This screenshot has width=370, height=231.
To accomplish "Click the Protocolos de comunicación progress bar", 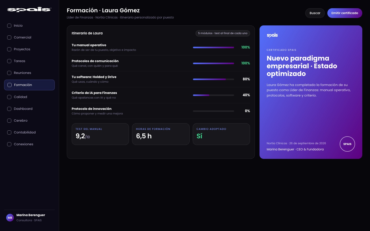I will point(214,63).
